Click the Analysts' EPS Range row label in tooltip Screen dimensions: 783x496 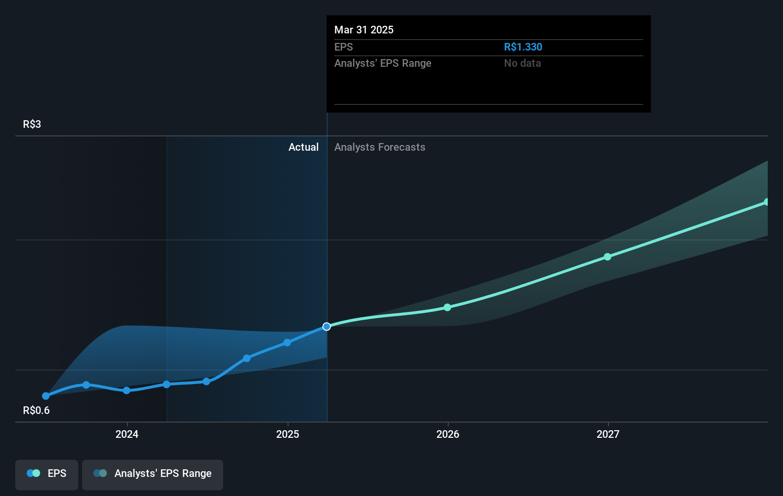pos(382,63)
